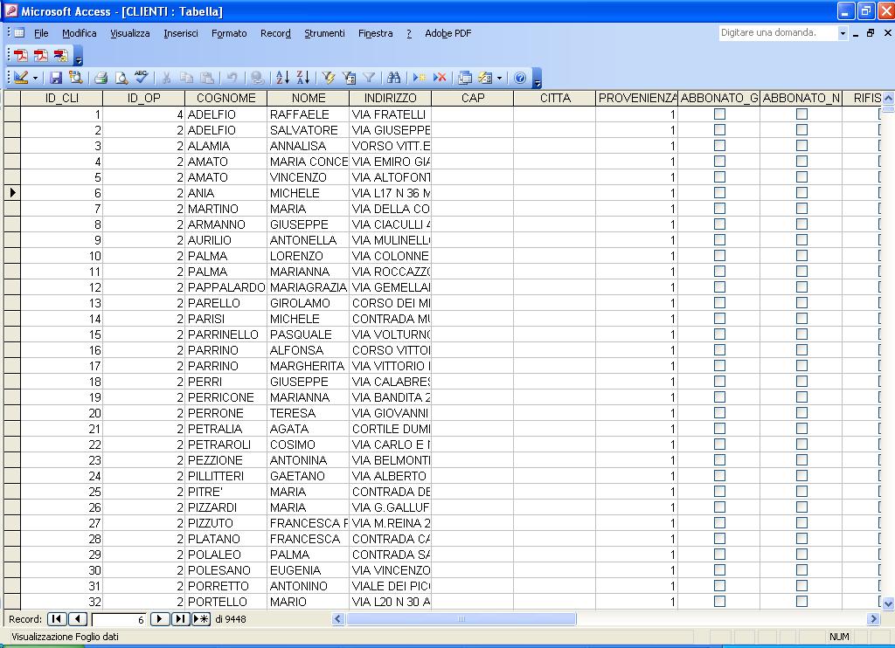Click the Undo arrow icon
Screen dimensions: 895x648
232,78
